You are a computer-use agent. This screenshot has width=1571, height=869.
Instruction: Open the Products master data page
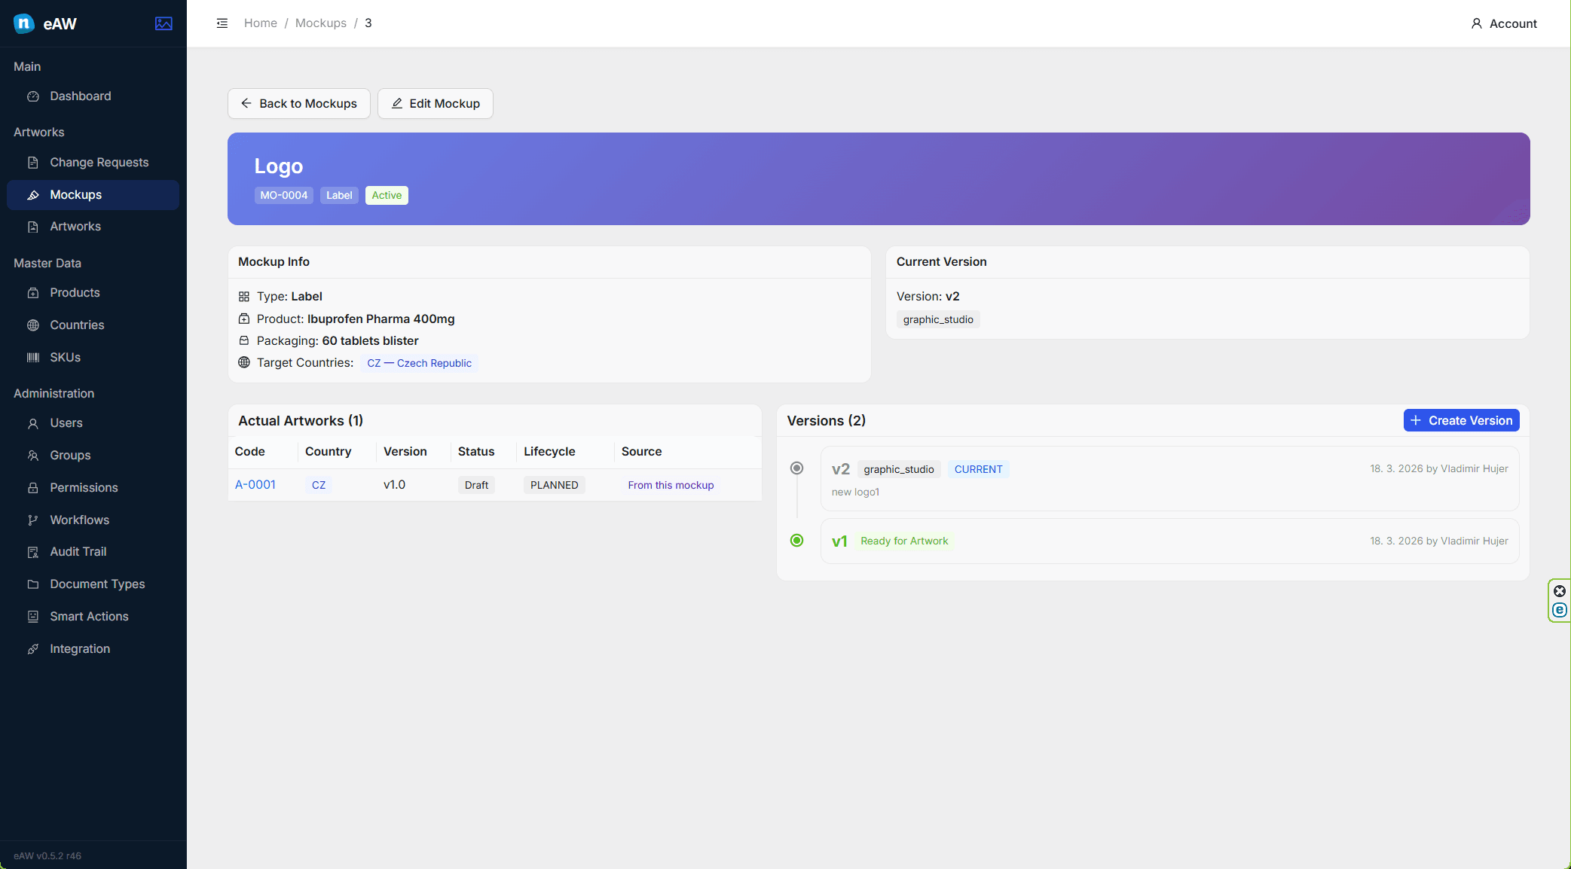tap(93, 293)
